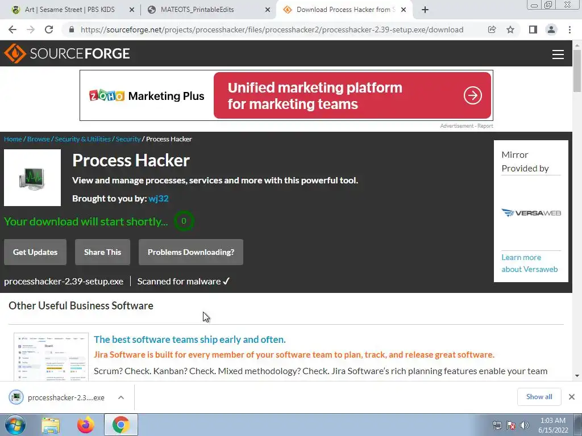Click the padlock site info icon

pos(72,30)
